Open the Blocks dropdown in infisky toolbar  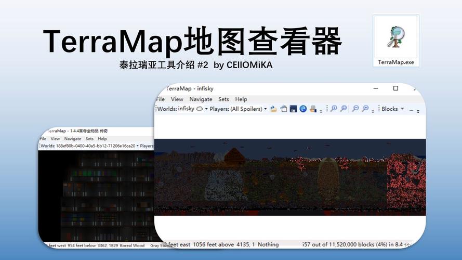click(393, 109)
